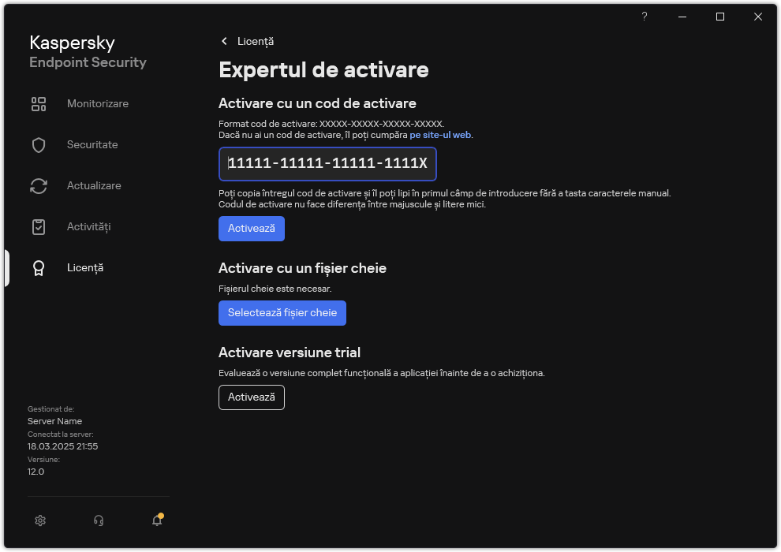Open application settings via the gear icon

tap(40, 520)
